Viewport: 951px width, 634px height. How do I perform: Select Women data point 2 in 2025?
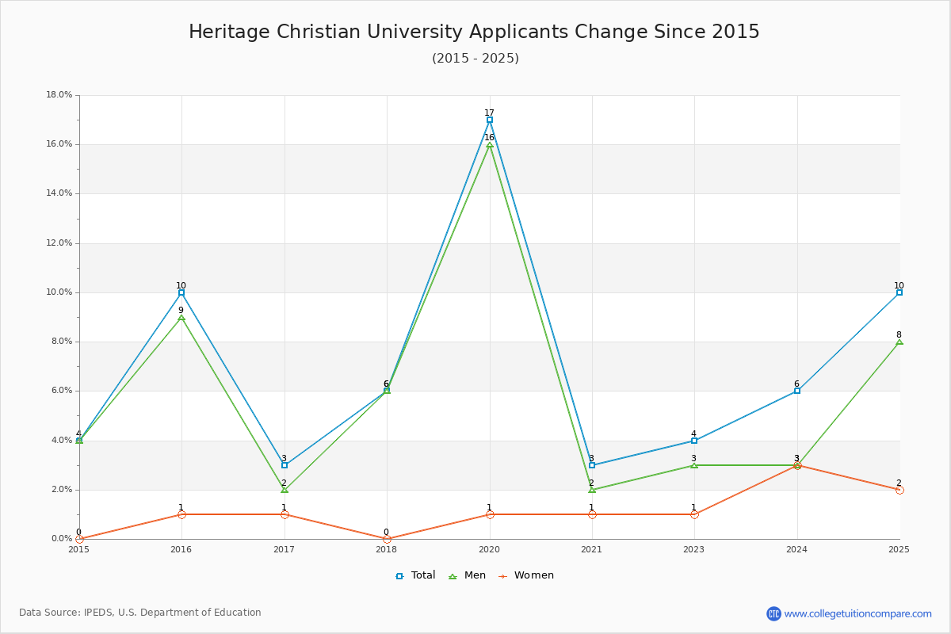click(x=899, y=490)
